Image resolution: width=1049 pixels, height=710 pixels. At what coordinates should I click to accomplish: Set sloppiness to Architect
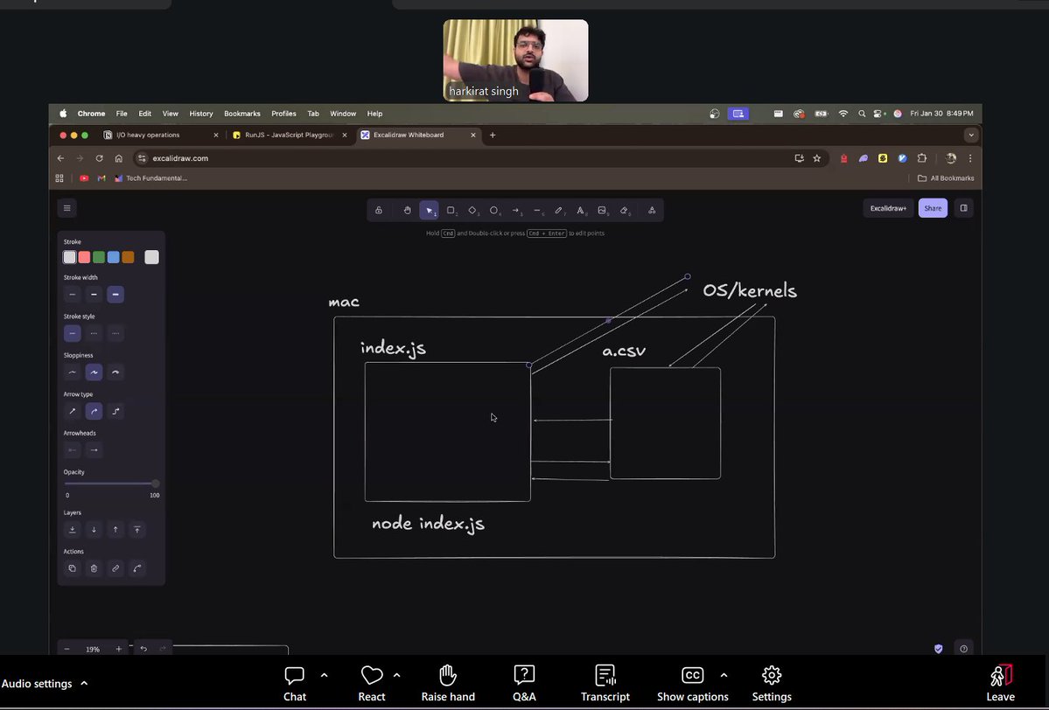click(x=73, y=372)
